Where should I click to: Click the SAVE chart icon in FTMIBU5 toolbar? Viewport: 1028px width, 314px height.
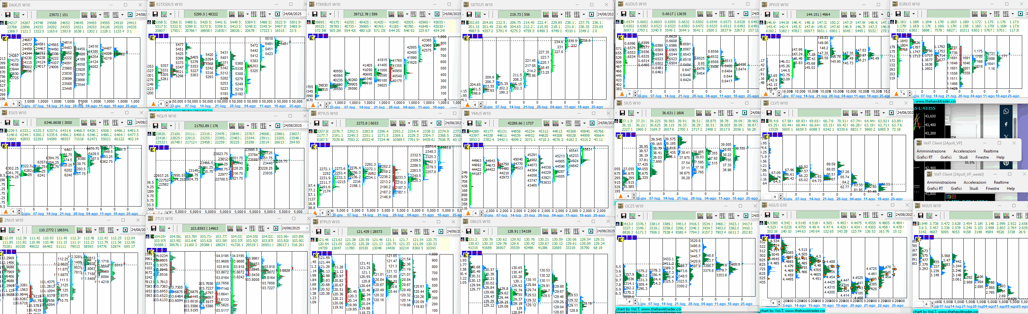[x=392, y=14]
